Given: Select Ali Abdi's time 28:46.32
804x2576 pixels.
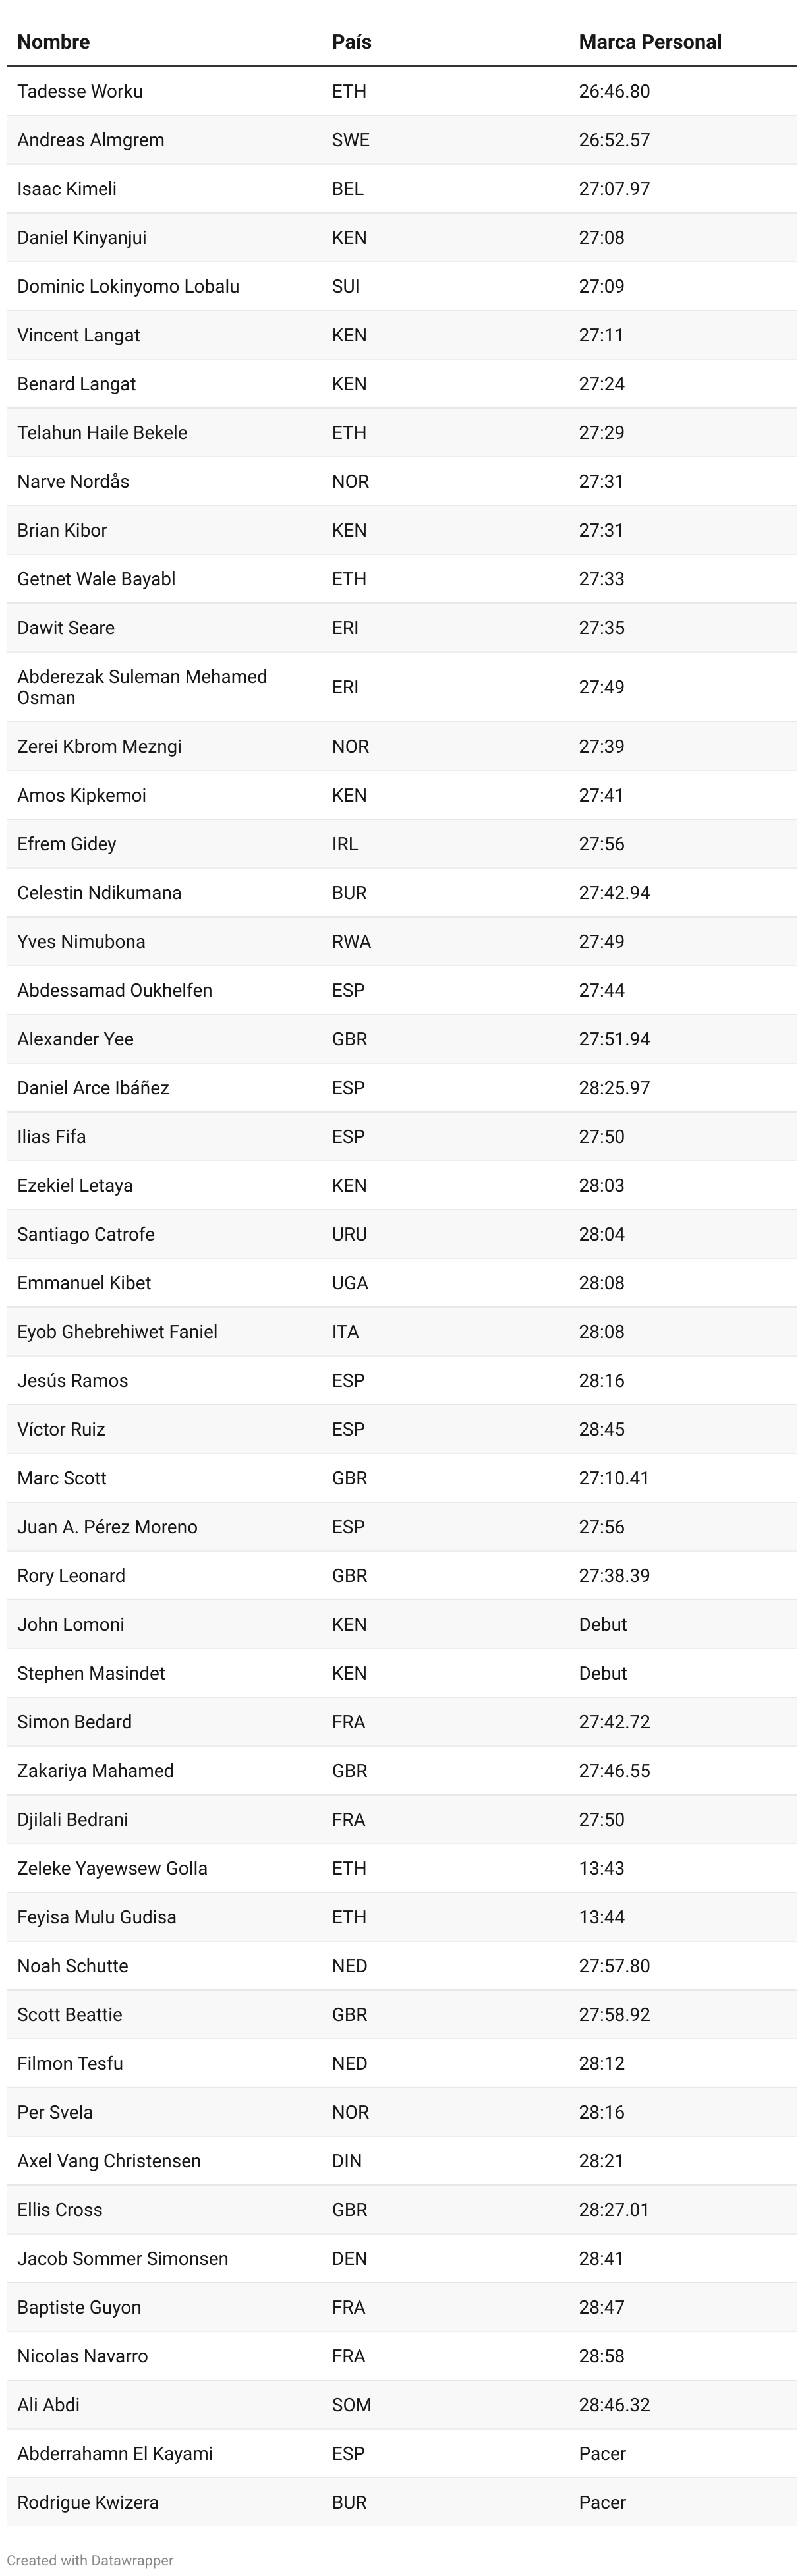Looking at the screenshot, I should (x=614, y=2405).
